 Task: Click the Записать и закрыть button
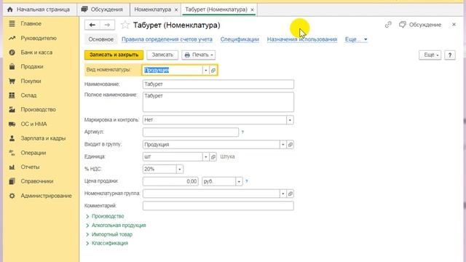(114, 55)
